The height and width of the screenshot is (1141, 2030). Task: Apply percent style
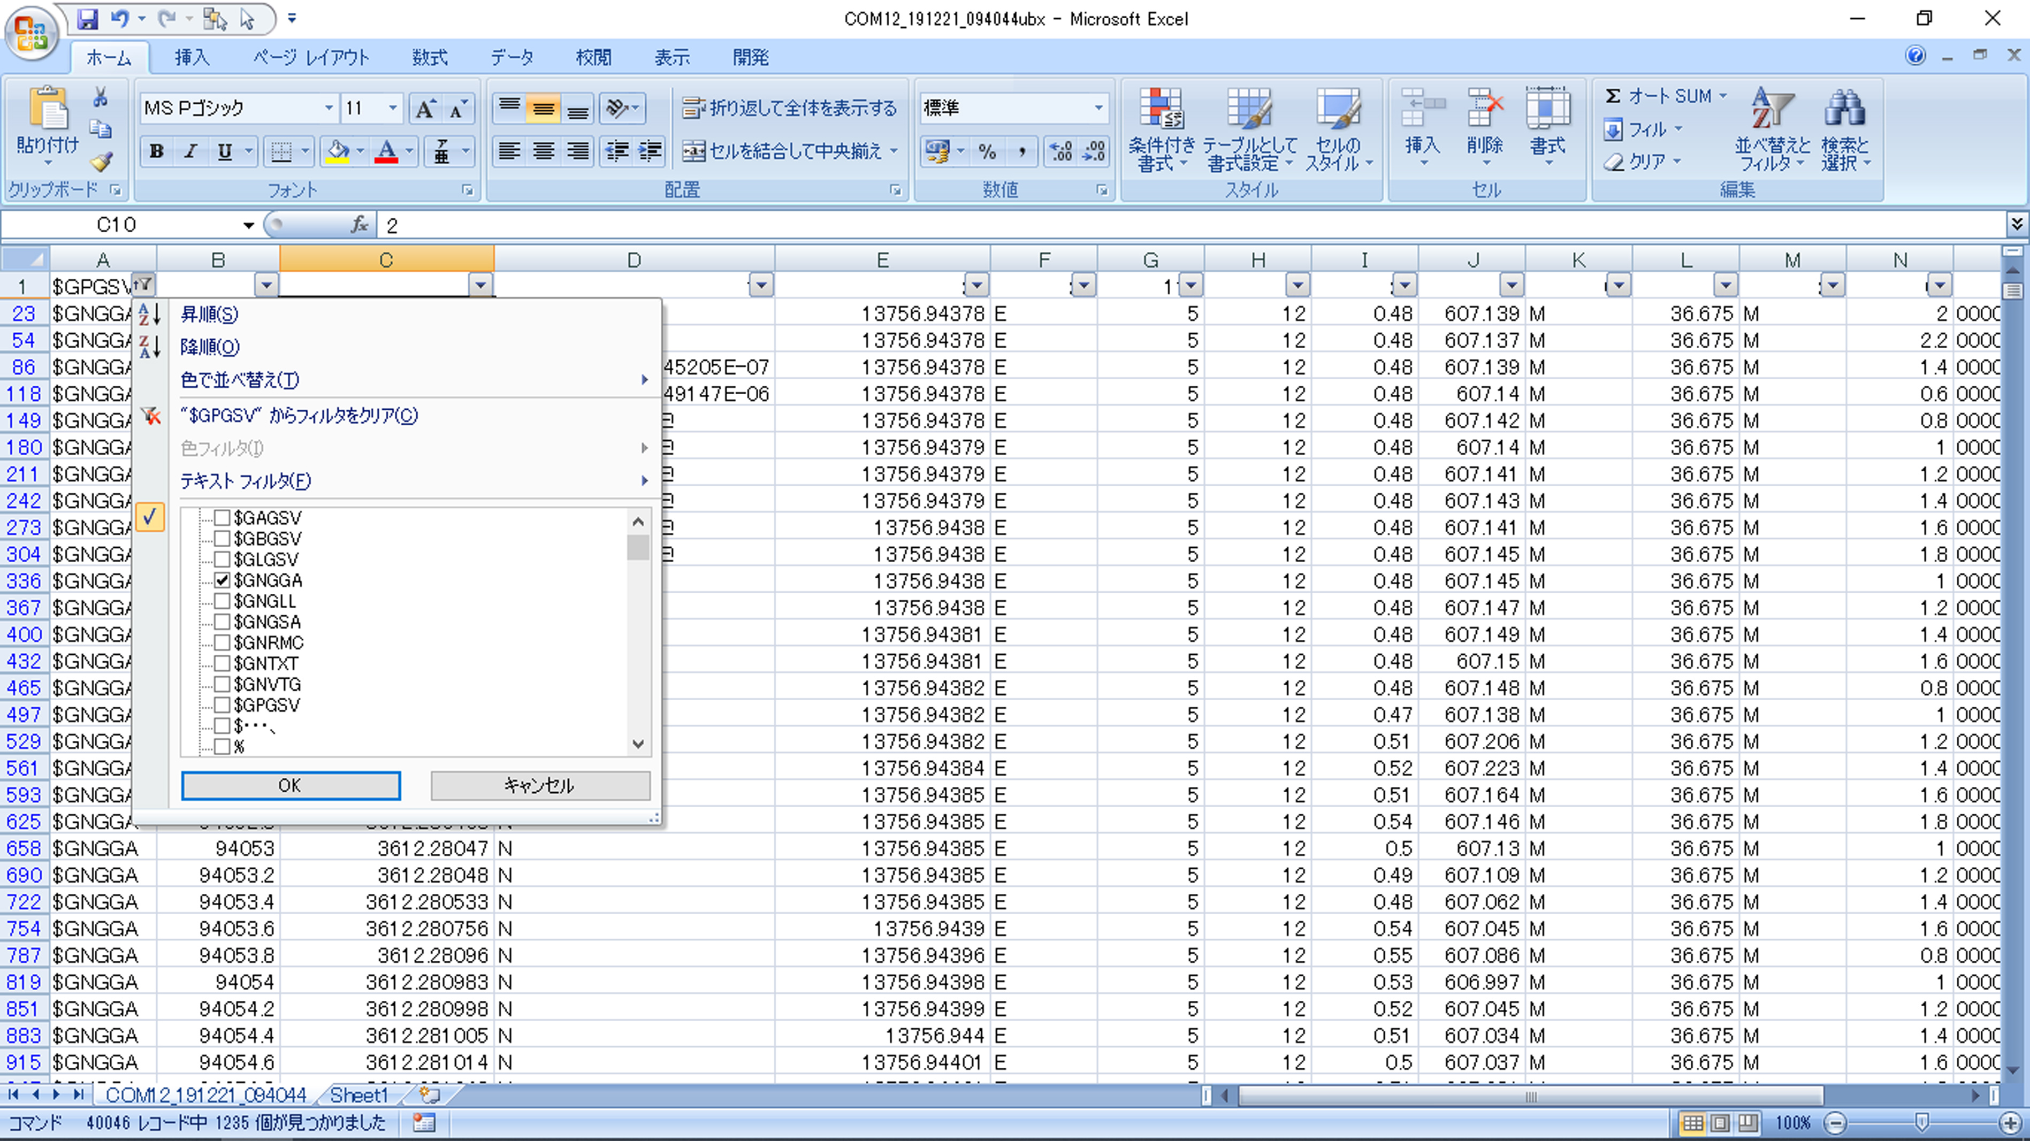pyautogui.click(x=987, y=151)
